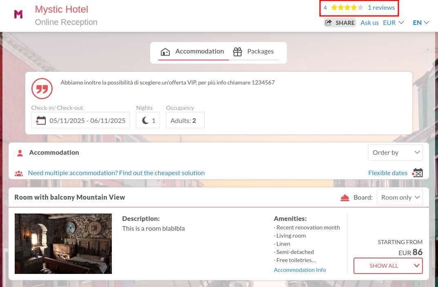Click the SHOW ALL button
The width and height of the screenshot is (438, 287).
(x=388, y=266)
